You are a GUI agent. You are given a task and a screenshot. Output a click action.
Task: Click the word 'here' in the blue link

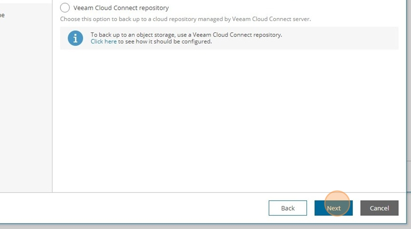pyautogui.click(x=111, y=42)
